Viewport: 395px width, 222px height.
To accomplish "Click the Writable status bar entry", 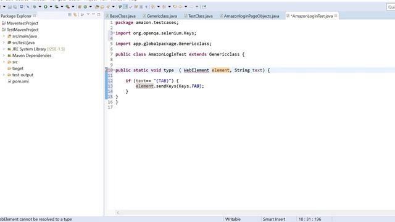I will pos(233,220).
